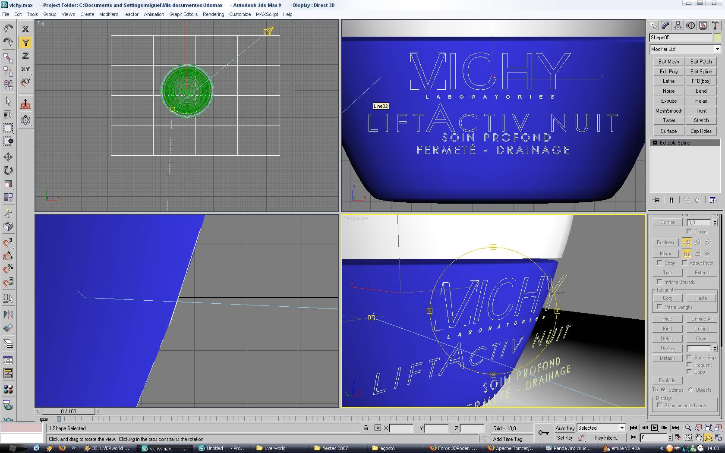Screen dimensions: 725x453
Task: Toggle the Percent Snap tool
Action: tap(8, 270)
